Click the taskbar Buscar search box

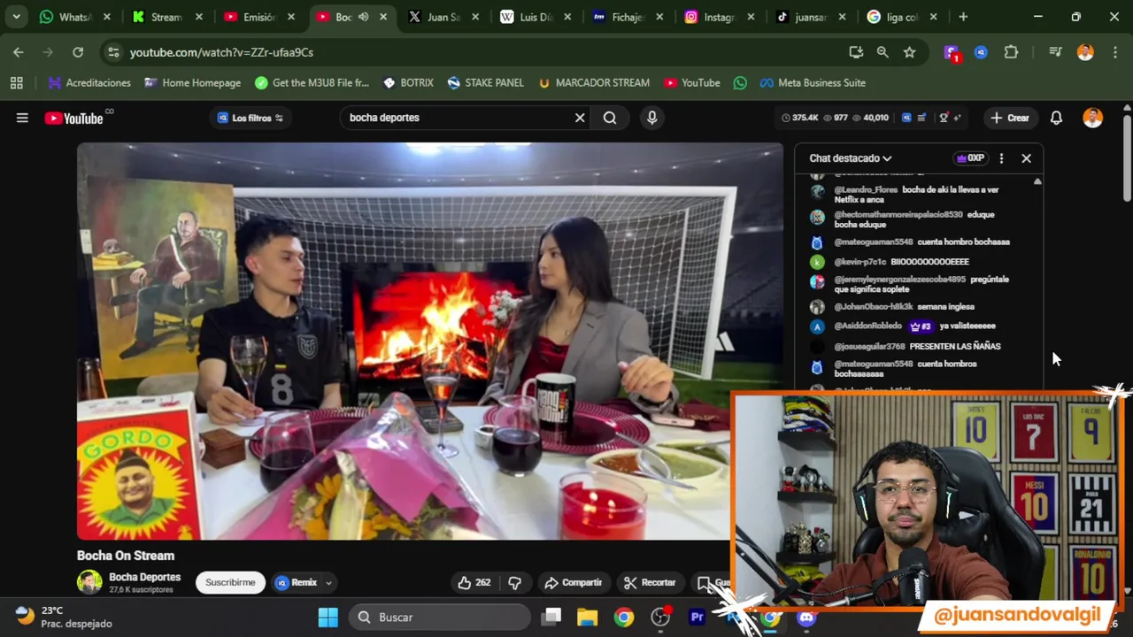coord(440,618)
